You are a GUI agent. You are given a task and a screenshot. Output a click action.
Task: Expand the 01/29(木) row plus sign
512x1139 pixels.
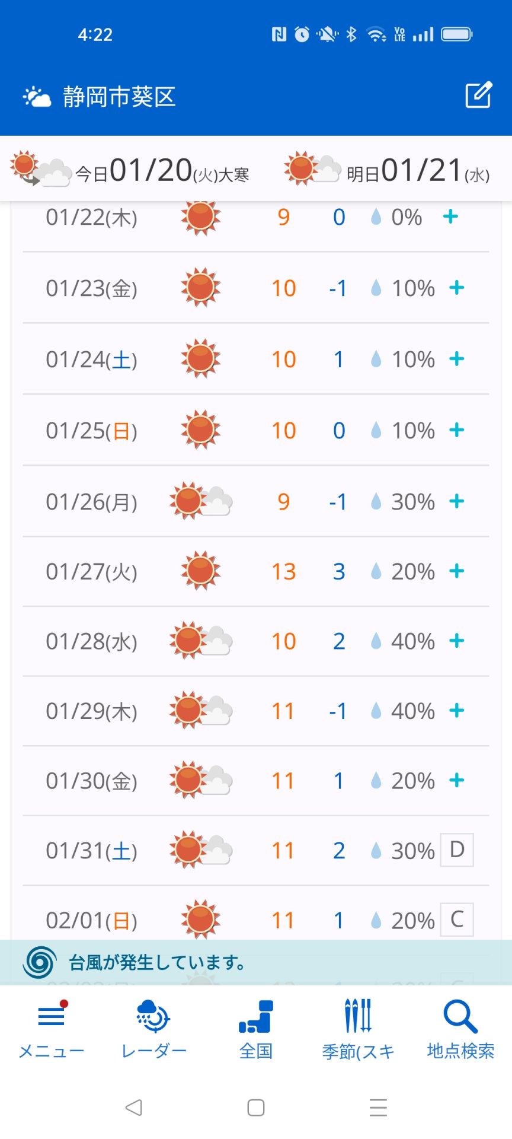click(456, 710)
